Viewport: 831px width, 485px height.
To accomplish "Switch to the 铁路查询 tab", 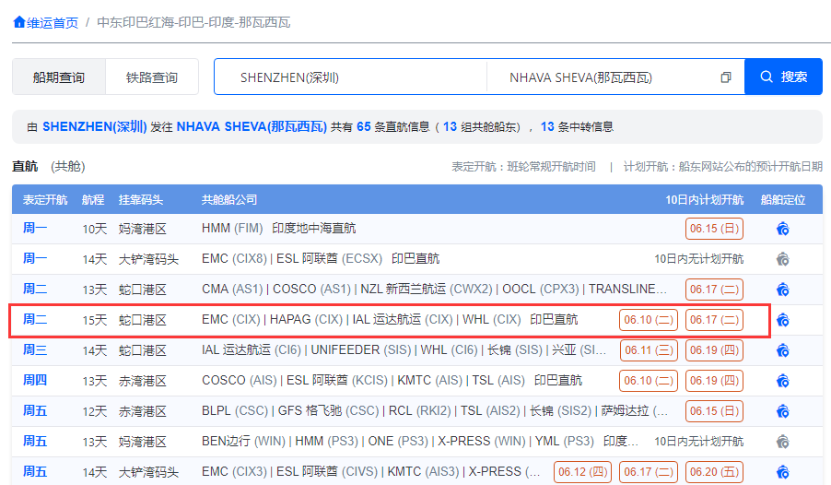I will (x=152, y=77).
